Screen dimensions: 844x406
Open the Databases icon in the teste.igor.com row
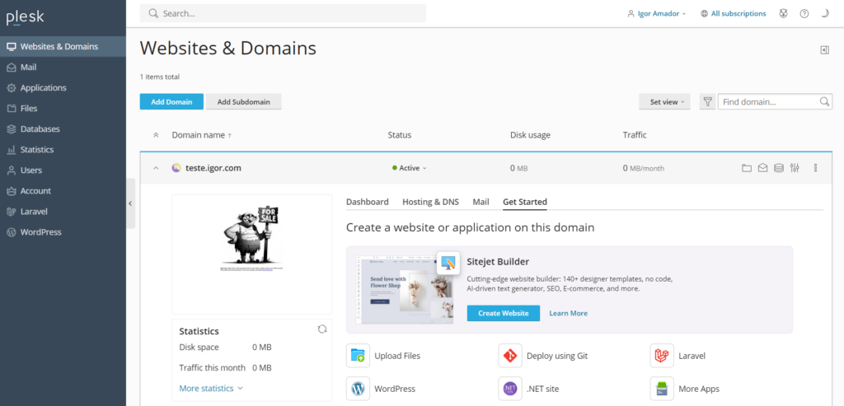(778, 168)
